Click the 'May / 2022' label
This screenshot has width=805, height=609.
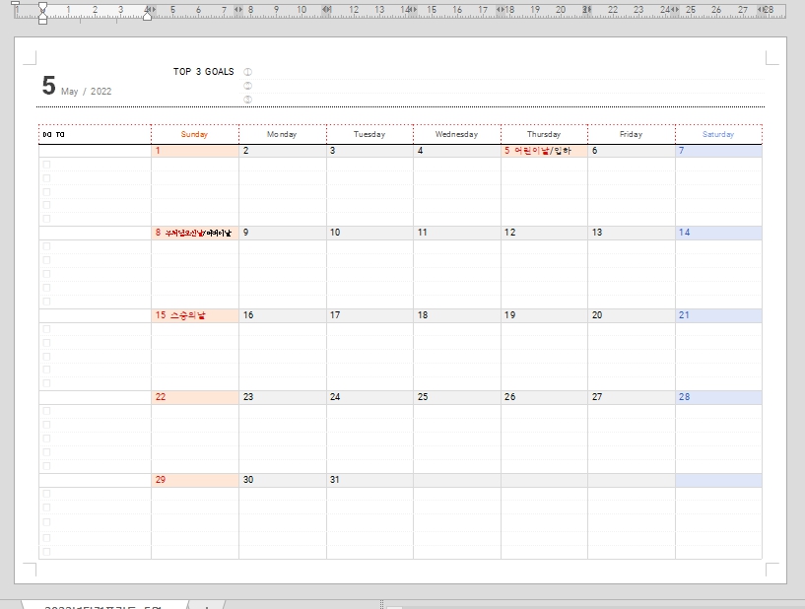[87, 92]
